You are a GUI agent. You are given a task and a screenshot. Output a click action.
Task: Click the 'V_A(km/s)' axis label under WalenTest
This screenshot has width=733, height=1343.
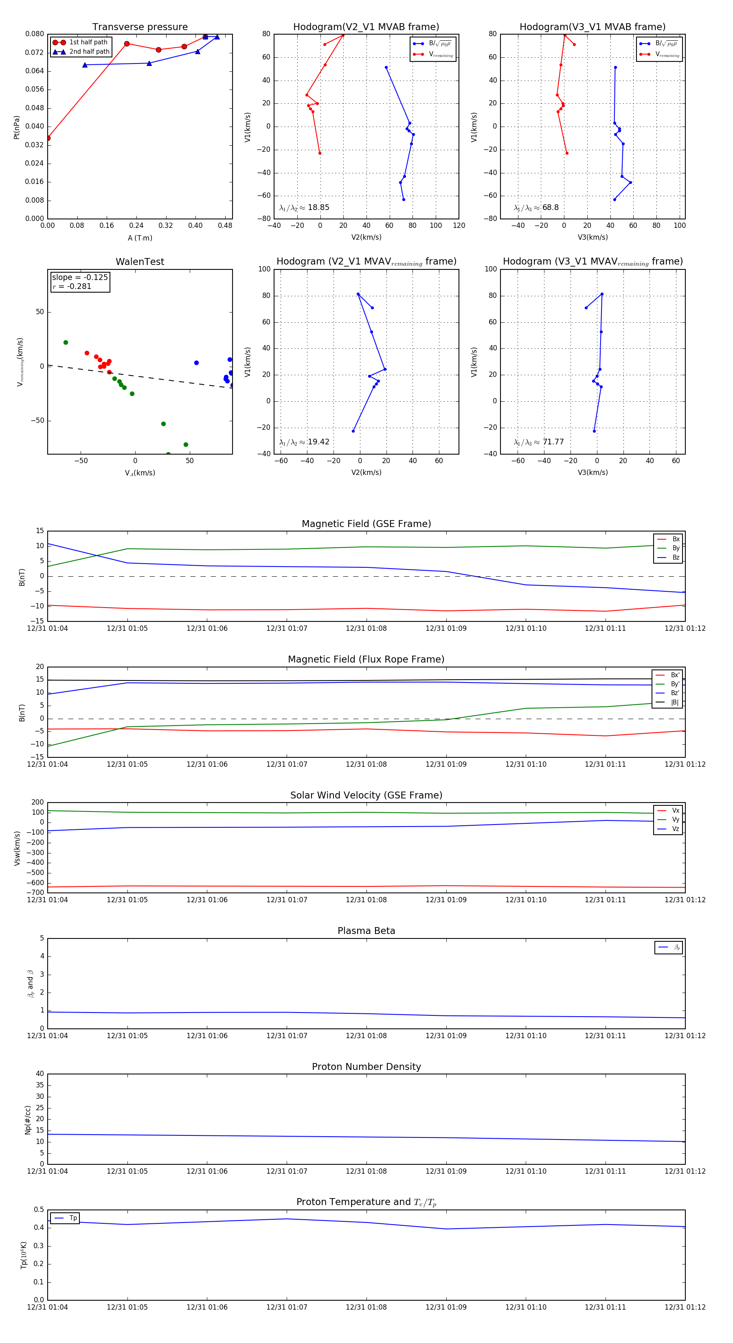[140, 473]
